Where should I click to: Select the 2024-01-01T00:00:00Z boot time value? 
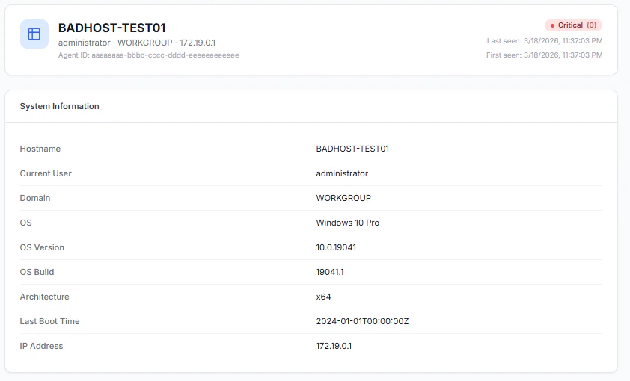point(362,321)
